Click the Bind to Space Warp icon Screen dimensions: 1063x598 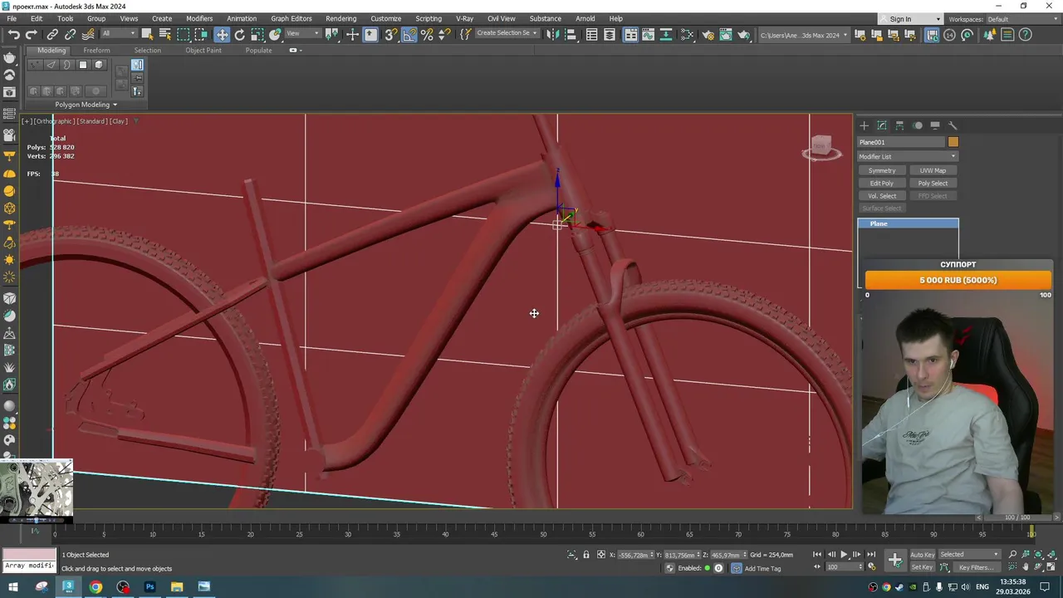(x=88, y=34)
